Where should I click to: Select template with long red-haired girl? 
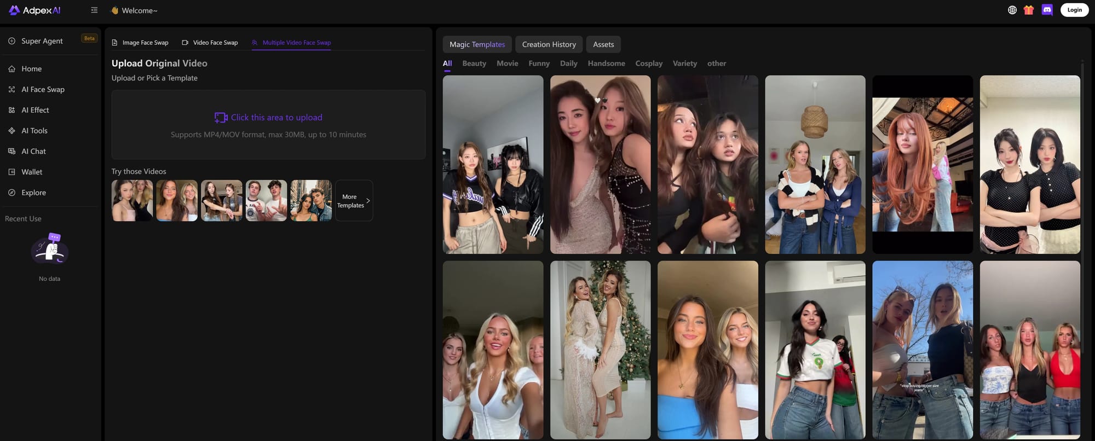(x=923, y=165)
